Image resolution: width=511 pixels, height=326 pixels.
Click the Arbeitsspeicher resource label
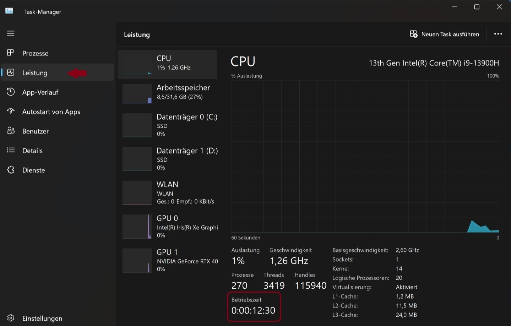click(183, 88)
